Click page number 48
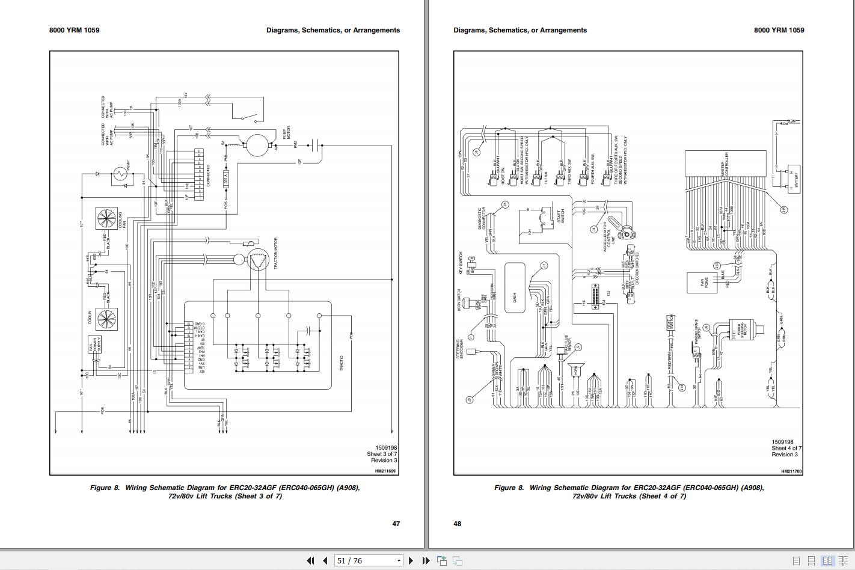 click(x=458, y=524)
